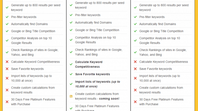Click right-column 30 Days Free Platinum Features text
The height and width of the screenshot is (111, 198).
click(161, 102)
